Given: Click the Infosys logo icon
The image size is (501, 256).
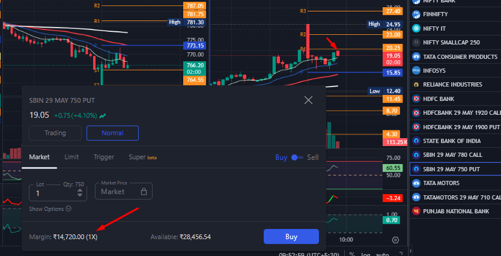Looking at the screenshot, I should point(416,71).
